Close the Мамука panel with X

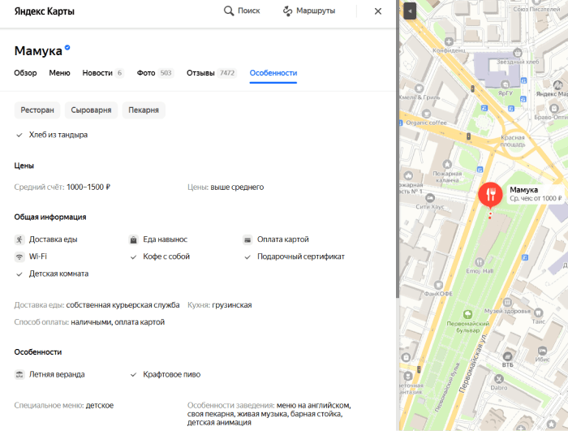pyautogui.click(x=378, y=11)
